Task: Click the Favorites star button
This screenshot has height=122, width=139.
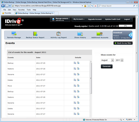Action: coord(7,13)
